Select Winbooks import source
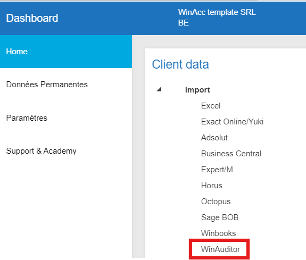 point(218,233)
